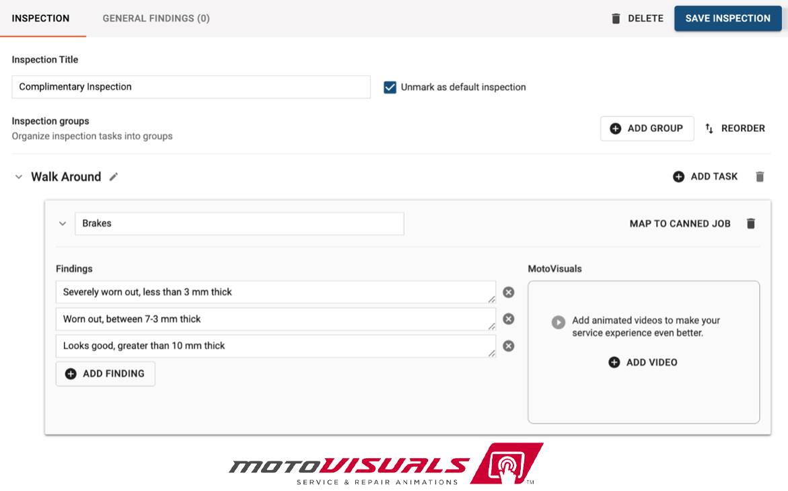
Task: Remove the 'Looks good' finding
Action: click(509, 346)
